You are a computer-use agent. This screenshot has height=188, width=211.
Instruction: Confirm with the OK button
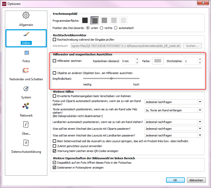tap(175, 180)
